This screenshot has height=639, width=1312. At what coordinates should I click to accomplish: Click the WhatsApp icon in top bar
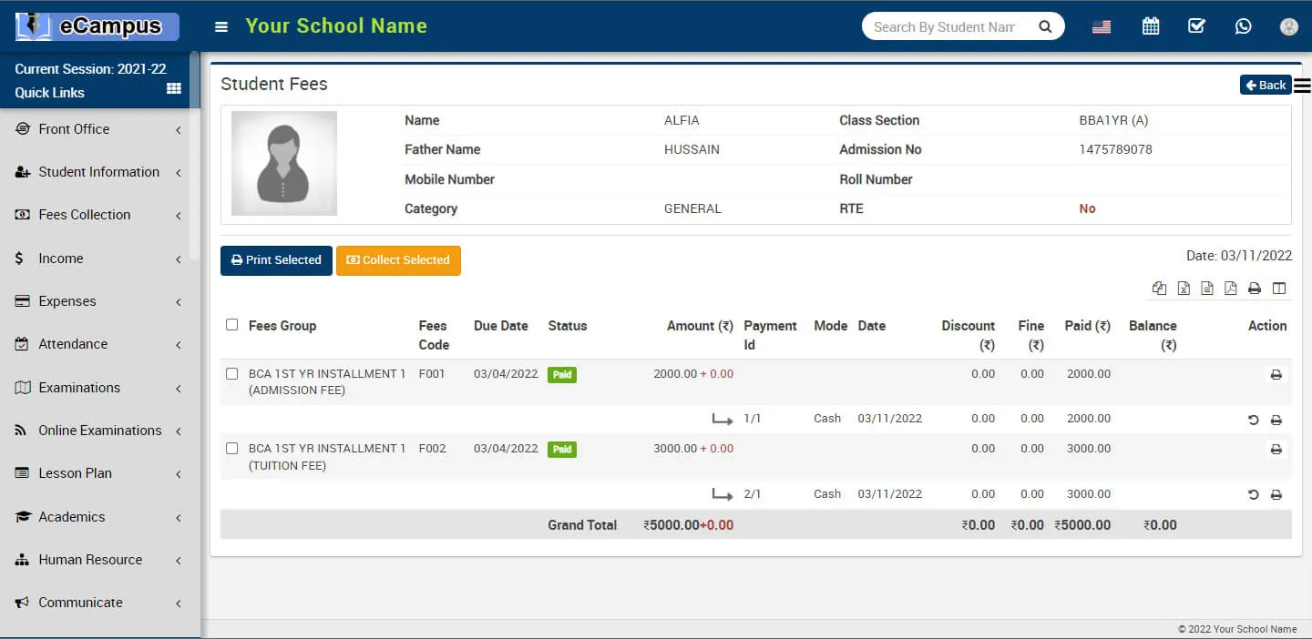coord(1243,26)
